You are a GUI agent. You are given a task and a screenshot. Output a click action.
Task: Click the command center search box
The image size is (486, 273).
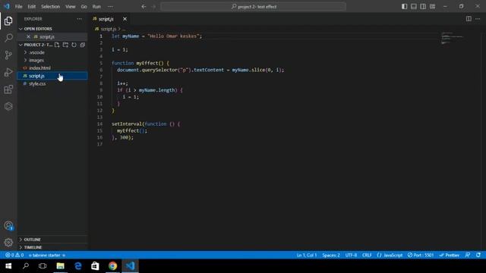tap(253, 7)
